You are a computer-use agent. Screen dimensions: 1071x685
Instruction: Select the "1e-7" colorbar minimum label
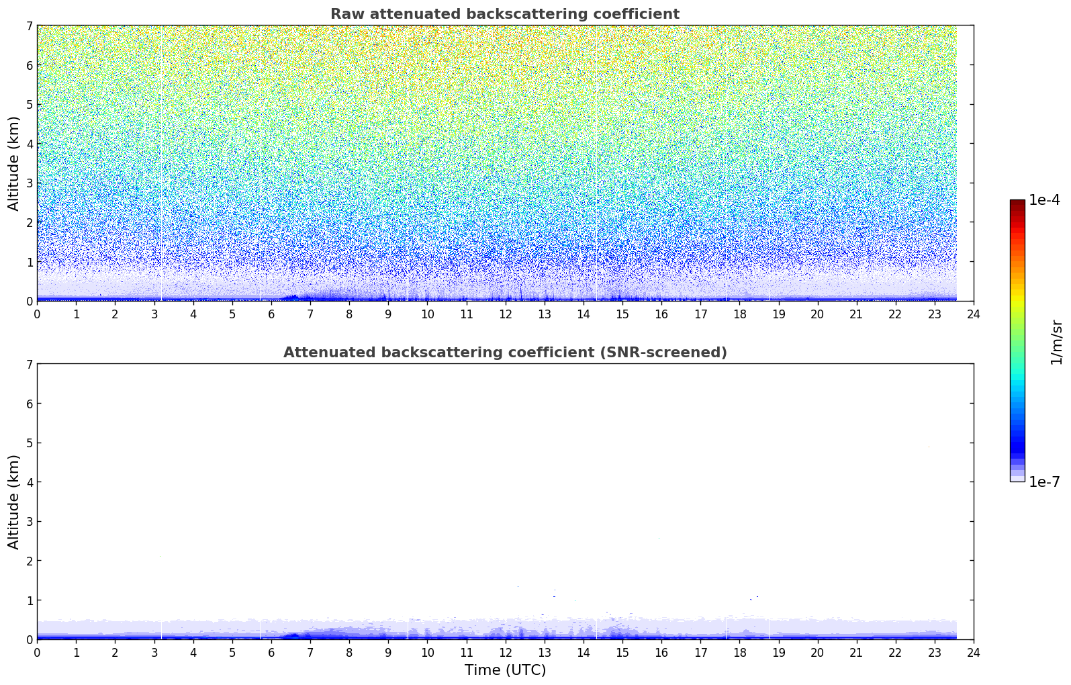coord(1044,482)
